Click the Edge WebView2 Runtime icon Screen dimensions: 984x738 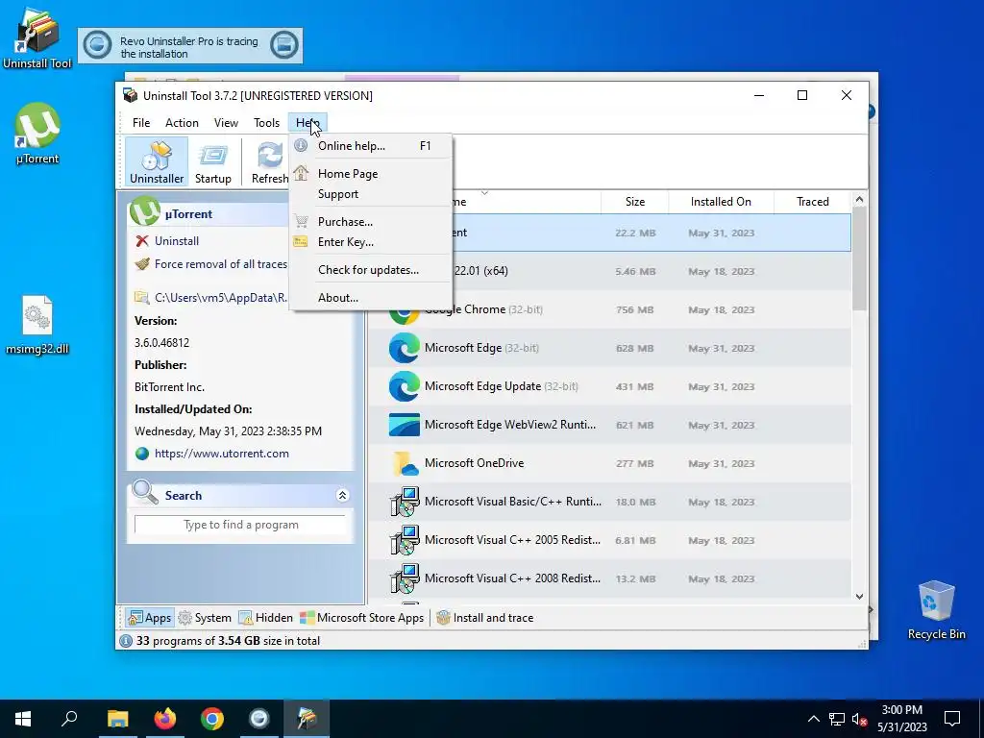coord(405,425)
